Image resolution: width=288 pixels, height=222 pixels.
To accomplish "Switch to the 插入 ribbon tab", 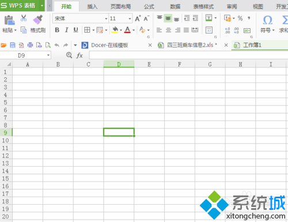I will [x=92, y=7].
